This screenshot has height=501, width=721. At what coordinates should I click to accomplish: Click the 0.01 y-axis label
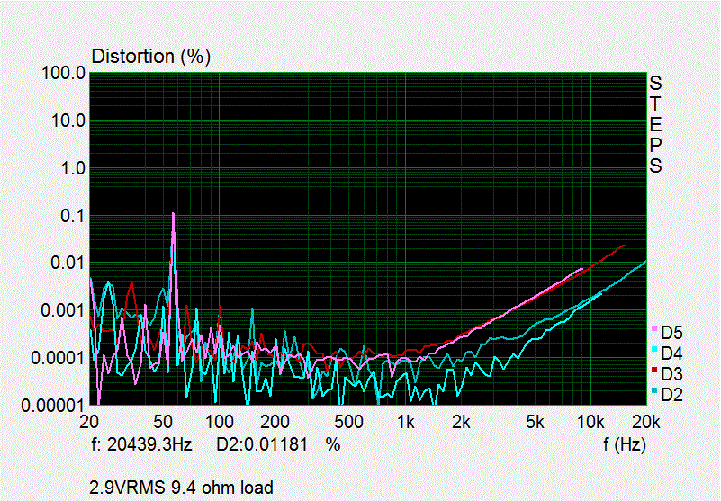coord(68,264)
